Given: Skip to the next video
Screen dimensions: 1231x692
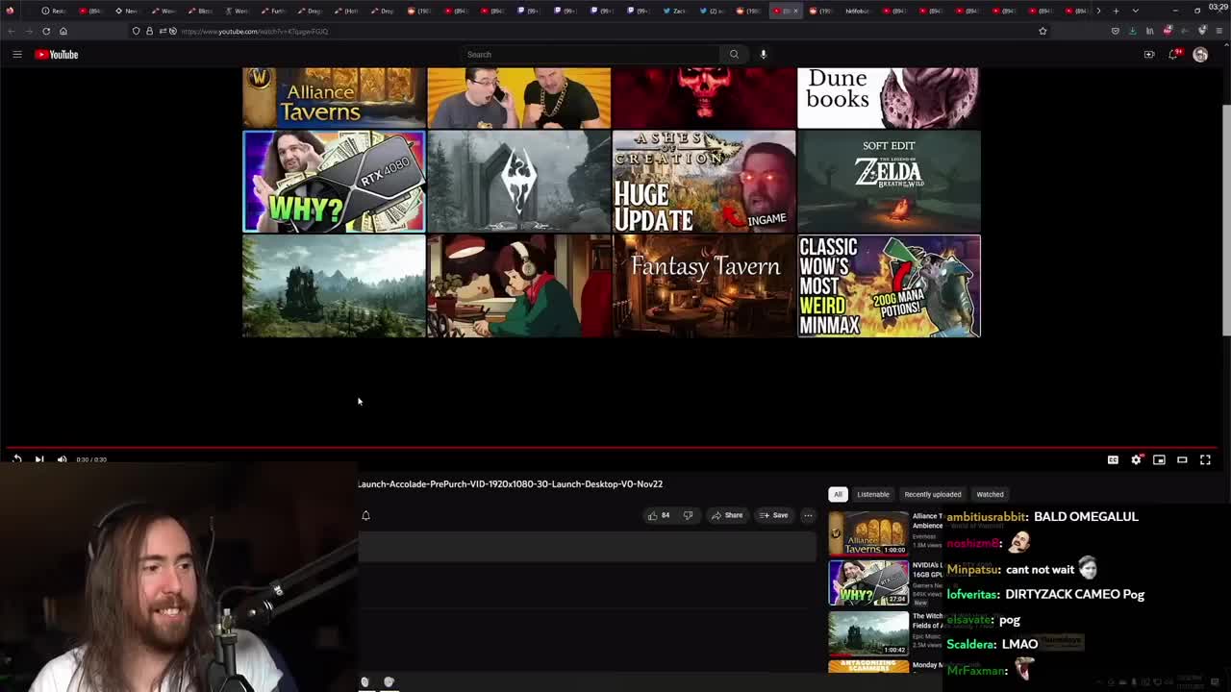Looking at the screenshot, I should pyautogui.click(x=39, y=459).
